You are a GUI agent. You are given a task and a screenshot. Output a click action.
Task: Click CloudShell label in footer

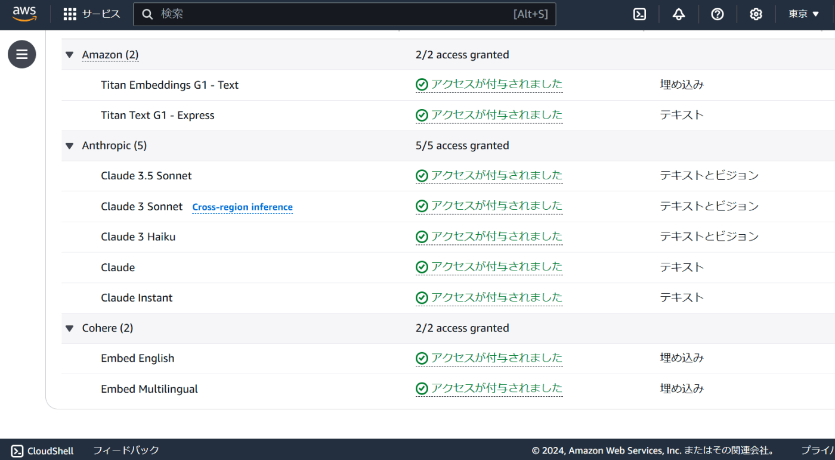(51, 451)
